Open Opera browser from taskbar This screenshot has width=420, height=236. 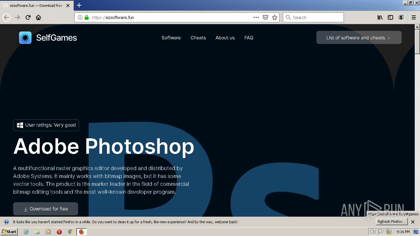59,232
